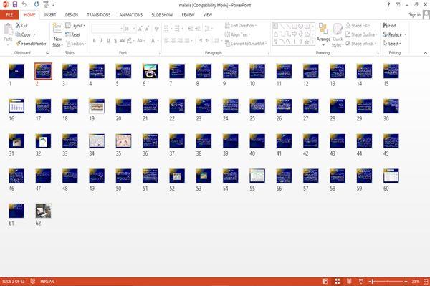Open the Text Direction dropdown

(241, 26)
